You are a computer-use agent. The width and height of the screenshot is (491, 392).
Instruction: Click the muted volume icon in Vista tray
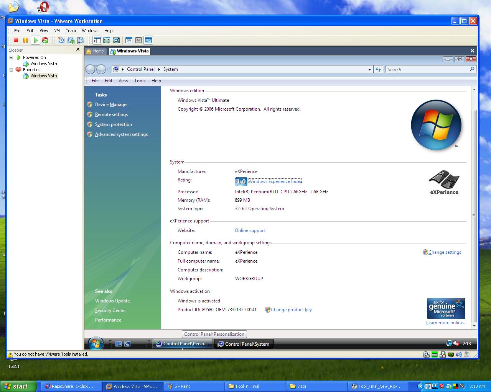point(456,343)
